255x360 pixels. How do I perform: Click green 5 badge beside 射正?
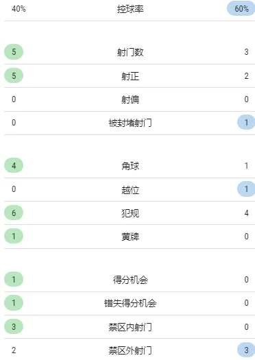[x=14, y=75]
